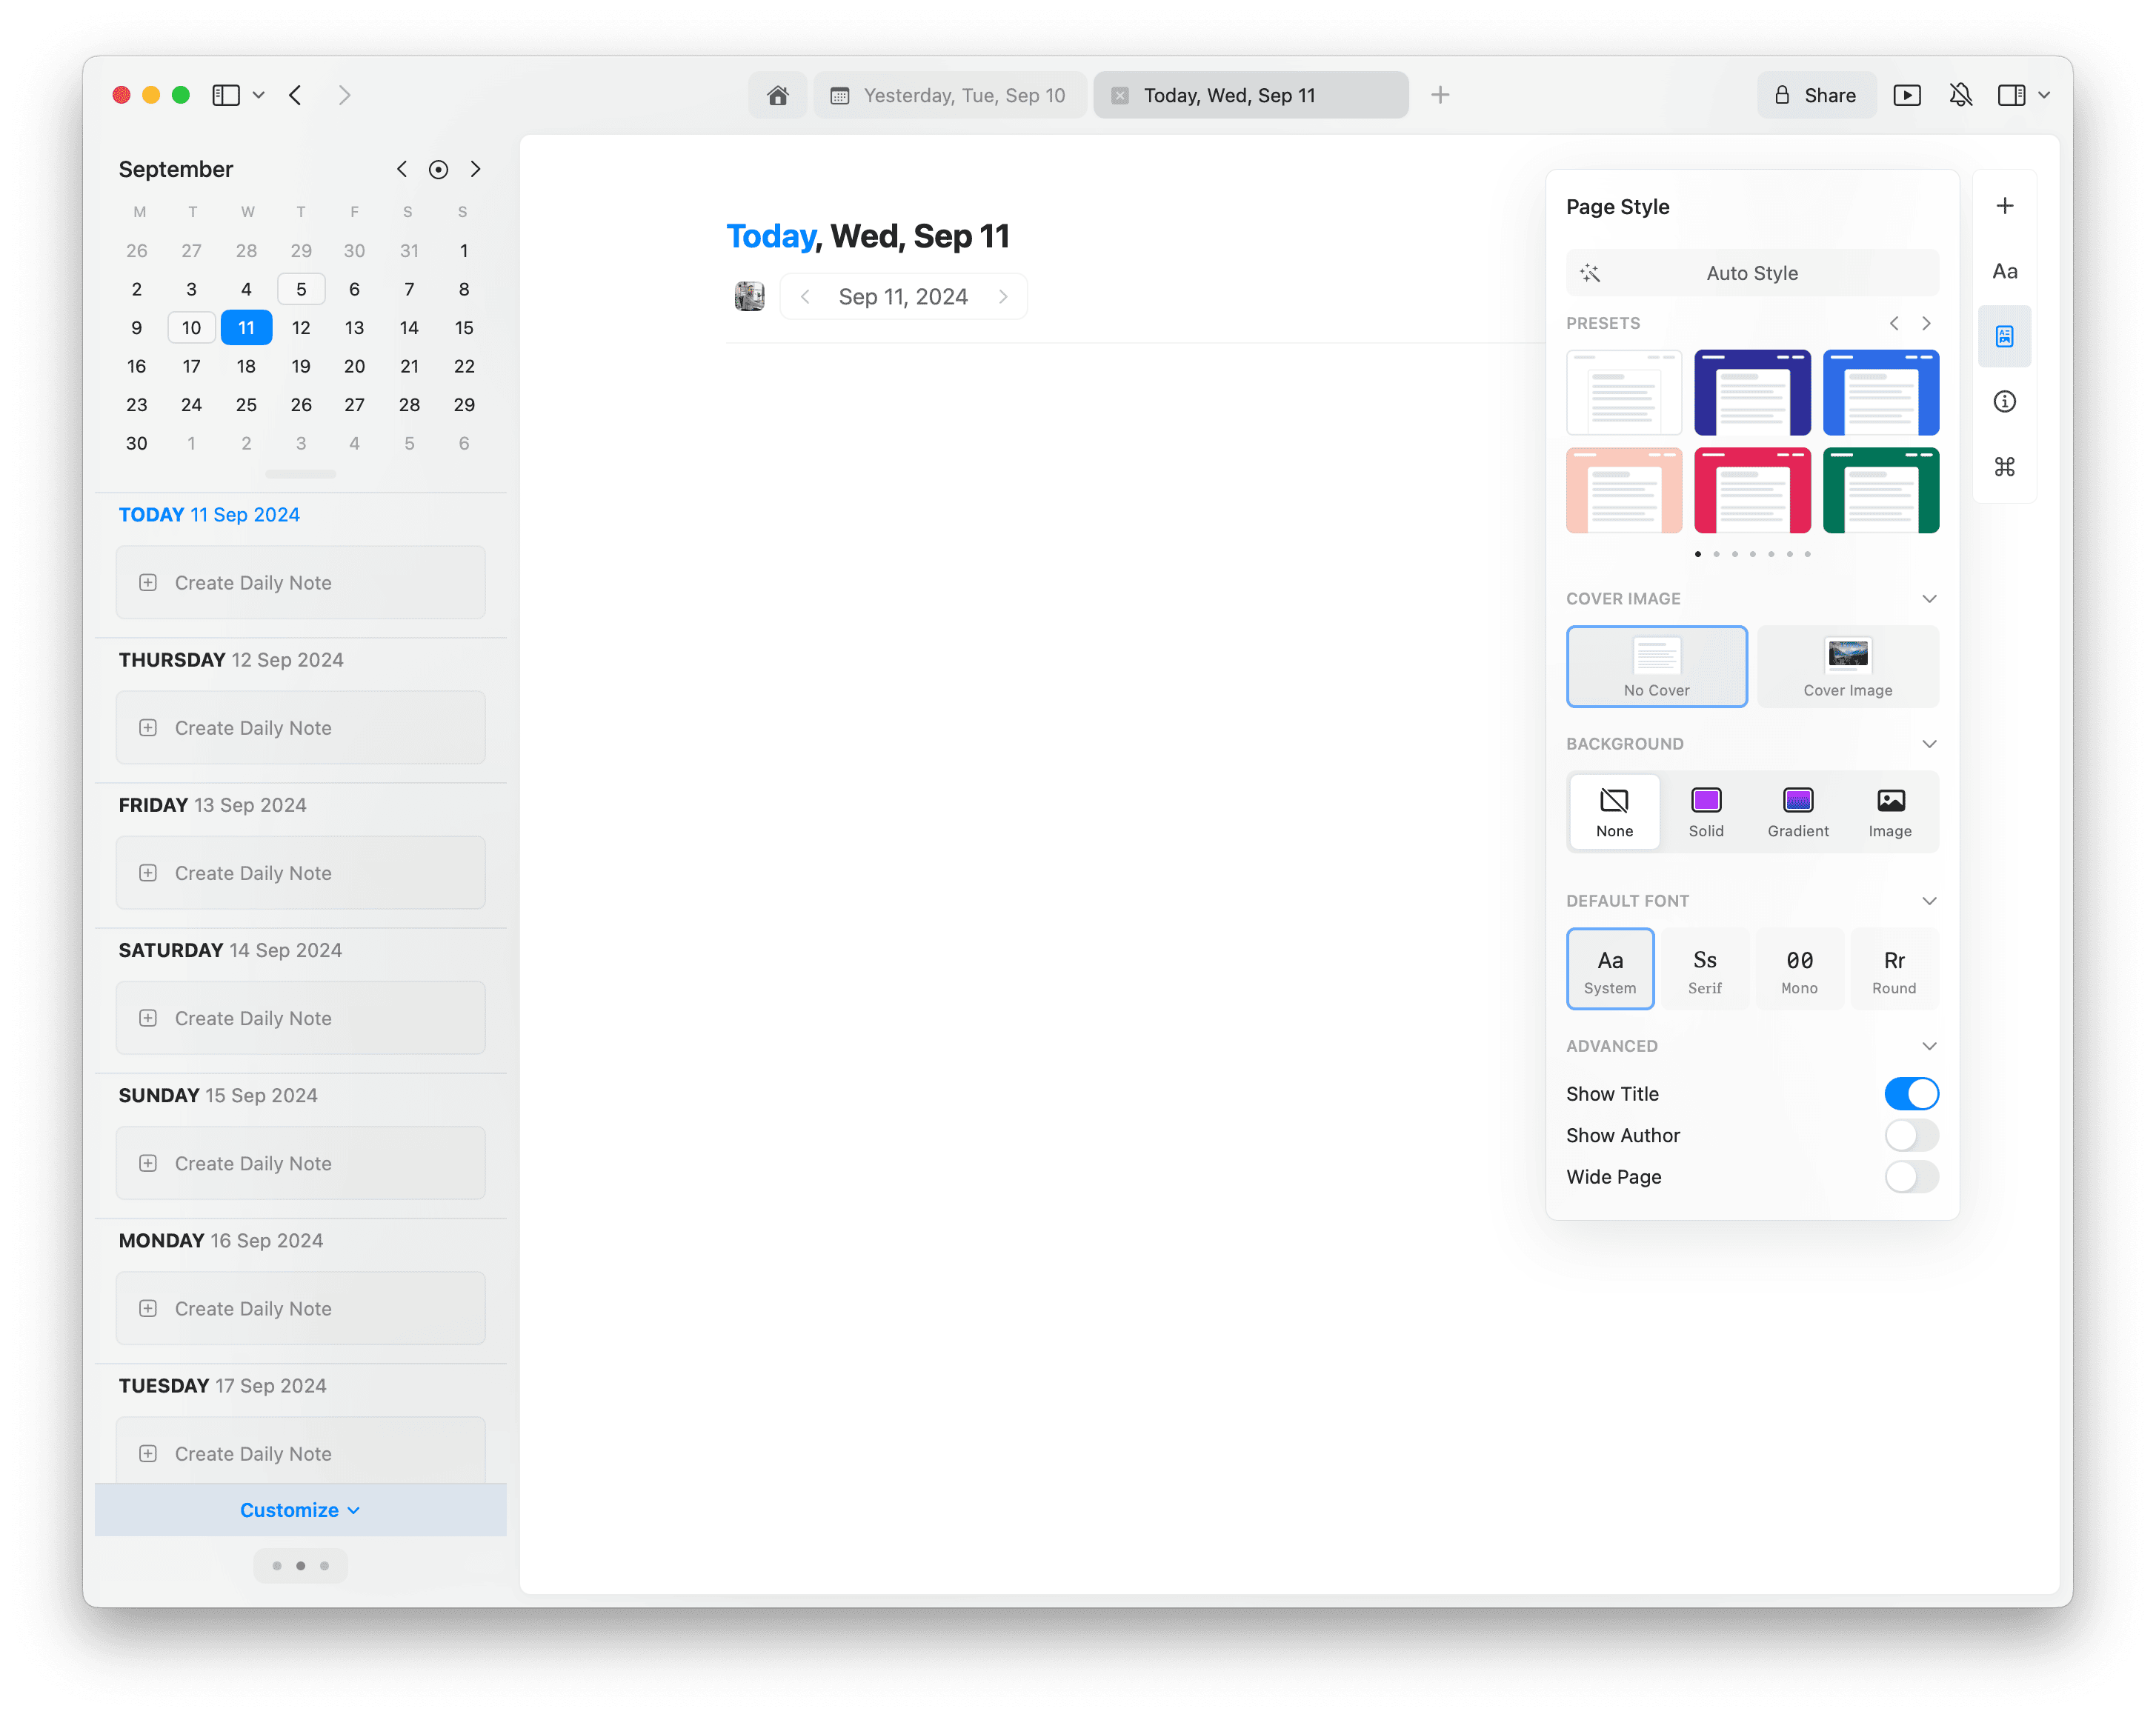
Task: Switch to Yesterday, Tue, Sep 10 tab
Action: click(950, 95)
